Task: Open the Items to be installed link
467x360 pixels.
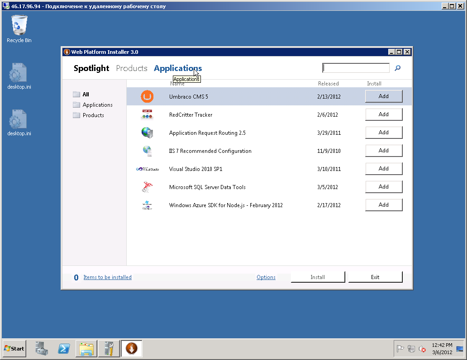Action: coord(108,277)
